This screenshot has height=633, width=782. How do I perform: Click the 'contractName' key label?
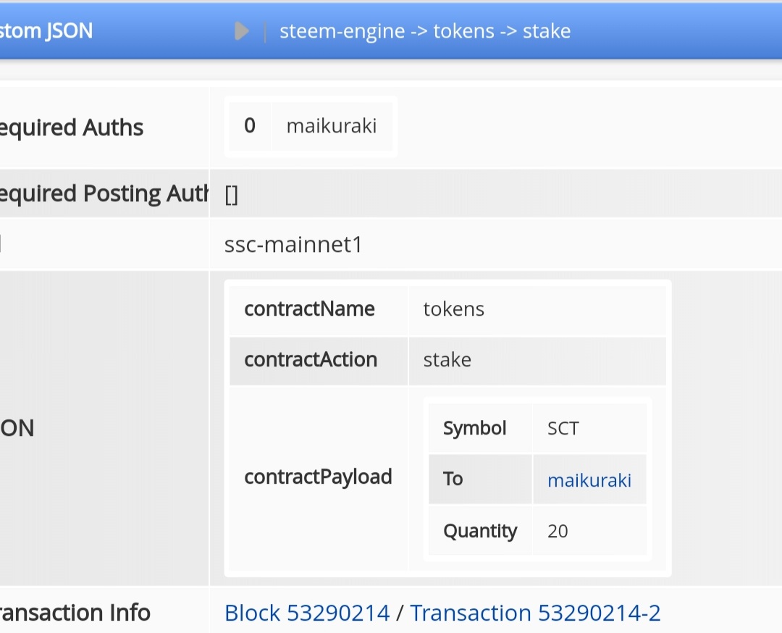[310, 309]
